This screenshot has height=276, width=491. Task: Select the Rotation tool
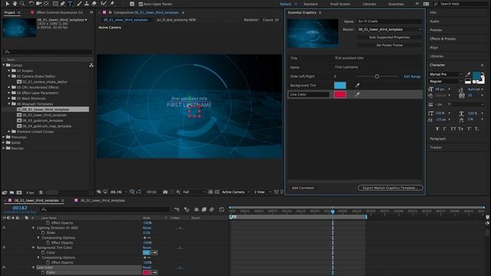(x=31, y=4)
